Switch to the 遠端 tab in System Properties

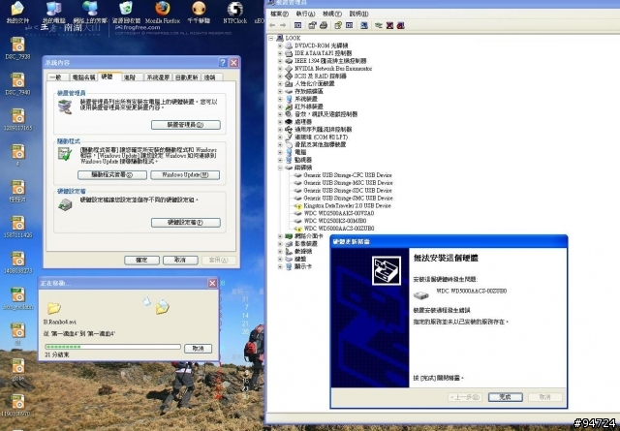[x=210, y=77]
